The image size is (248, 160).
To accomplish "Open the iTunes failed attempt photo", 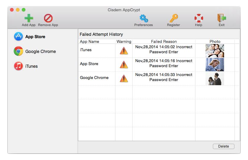I will (215, 51).
